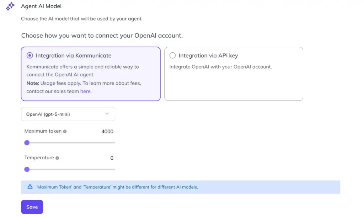The image size is (364, 217).
Task: Click the sparkle icon beside Agent AI Model
Action: [10, 6]
